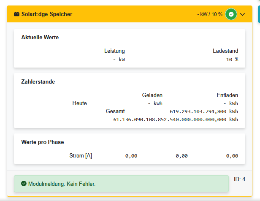Image resolution: width=260 pixels, height=201 pixels.
Task: Click the battery icon beside SolarEdge Speicher
Action: [x=16, y=14]
